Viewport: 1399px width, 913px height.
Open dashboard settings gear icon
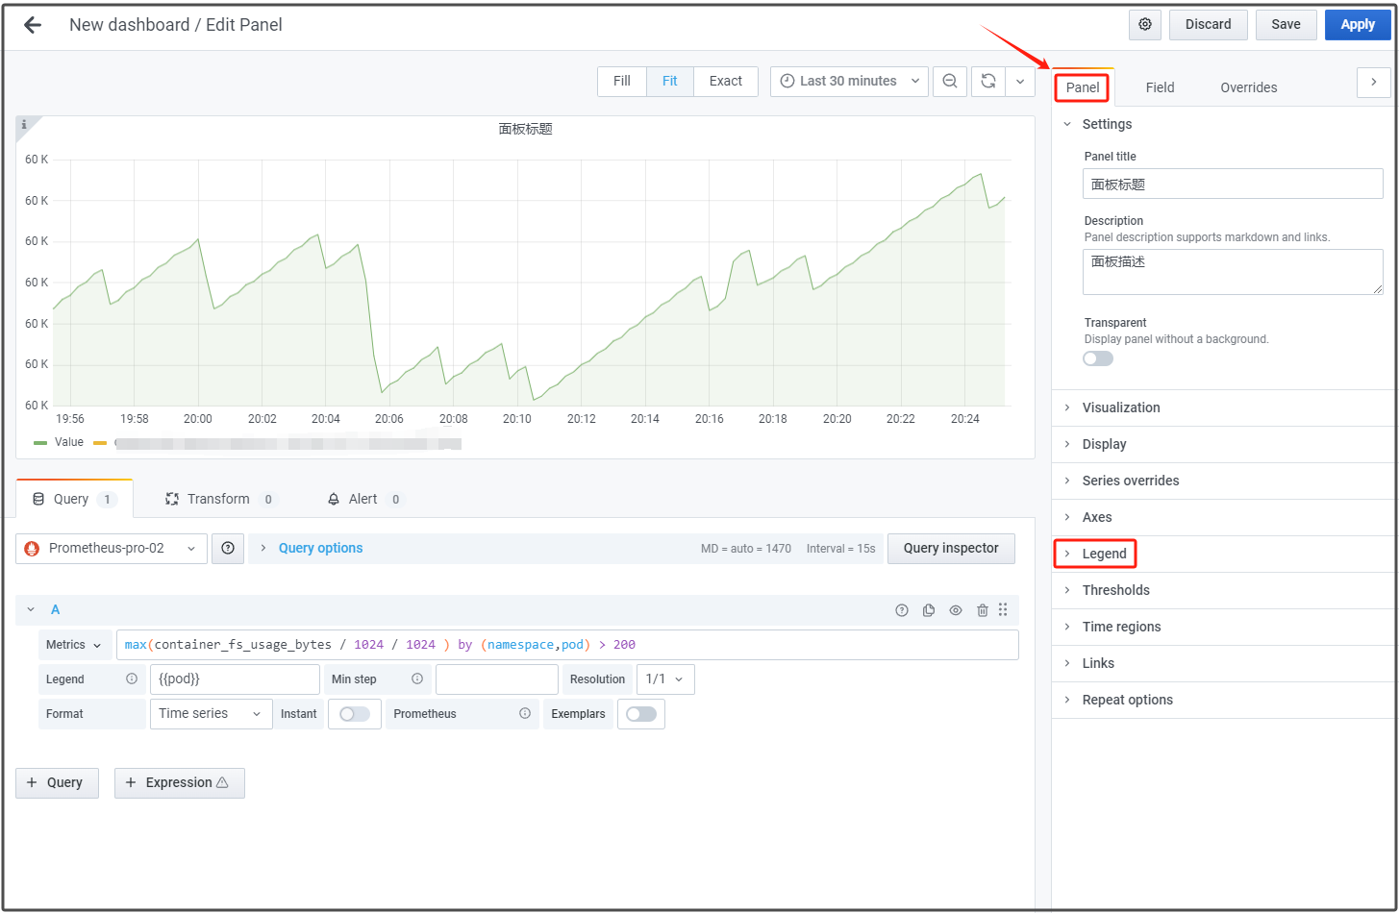1145,25
